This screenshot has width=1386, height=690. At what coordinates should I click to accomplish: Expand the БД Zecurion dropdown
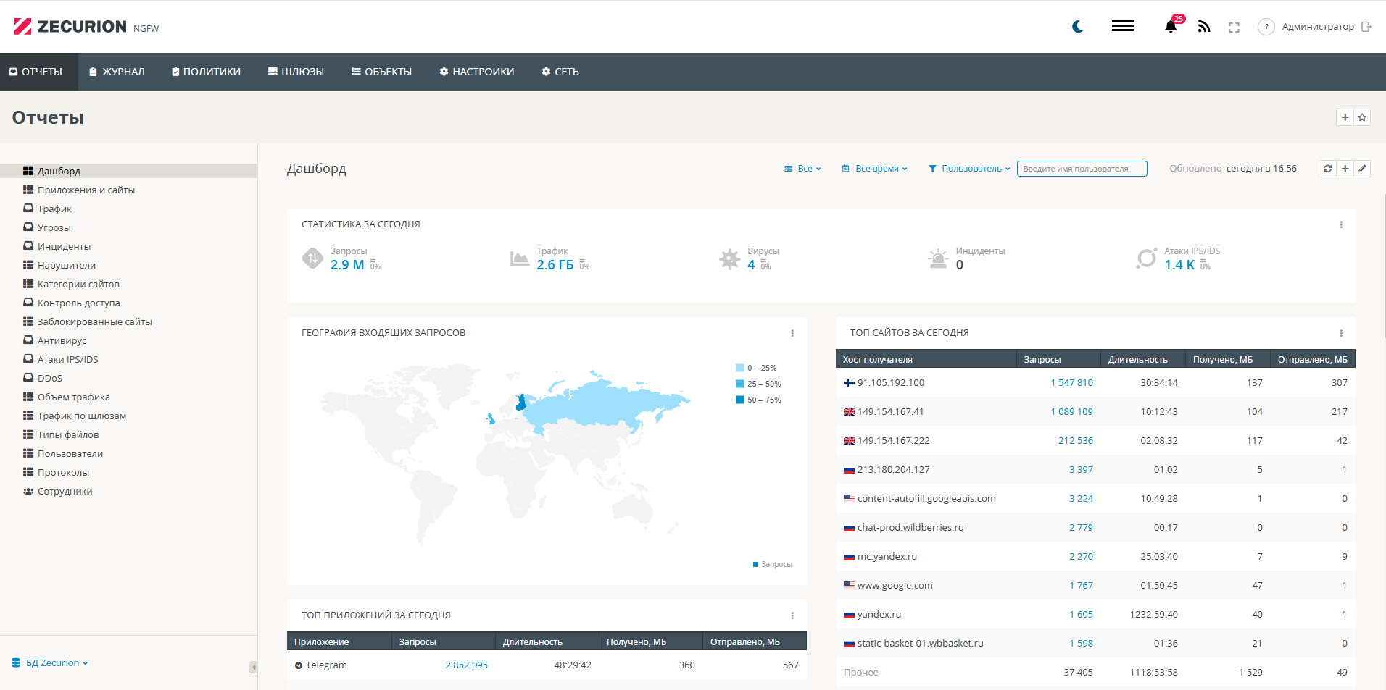pos(50,662)
